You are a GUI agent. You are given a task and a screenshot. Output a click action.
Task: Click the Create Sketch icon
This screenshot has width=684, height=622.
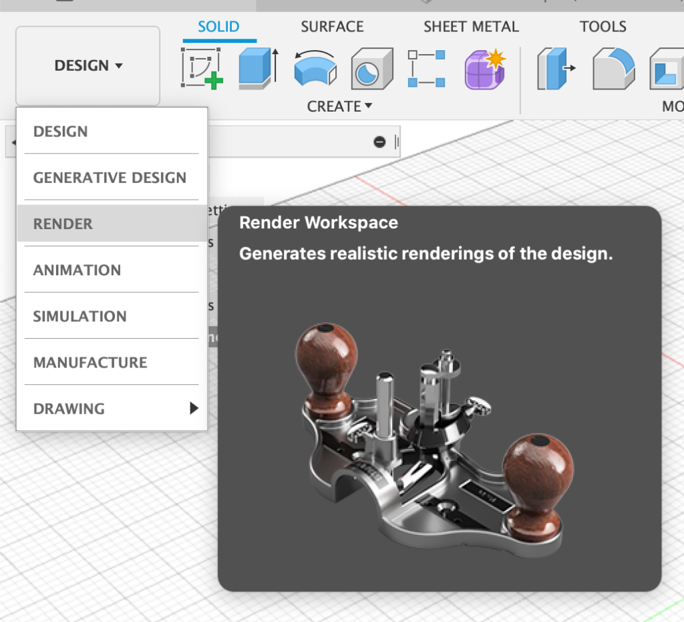(202, 69)
